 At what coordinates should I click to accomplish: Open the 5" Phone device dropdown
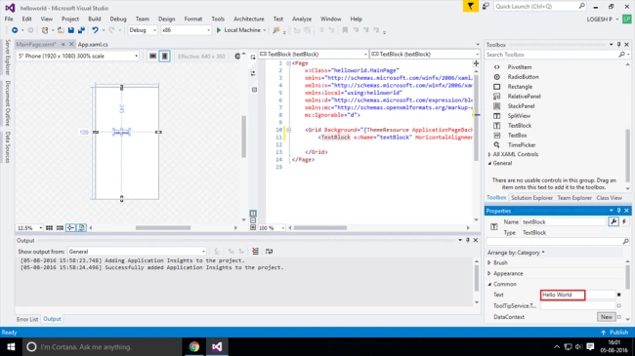(x=78, y=57)
